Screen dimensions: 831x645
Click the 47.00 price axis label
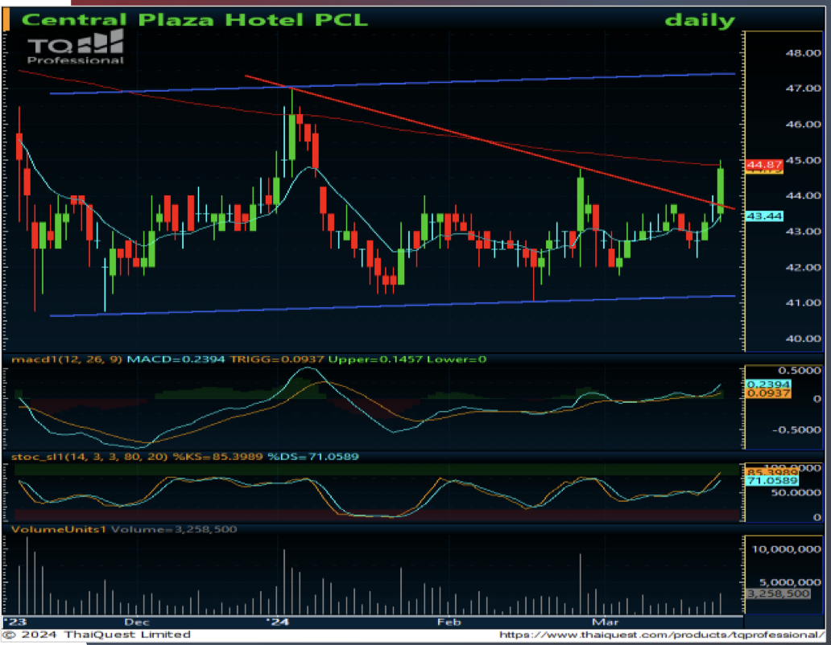pos(803,88)
